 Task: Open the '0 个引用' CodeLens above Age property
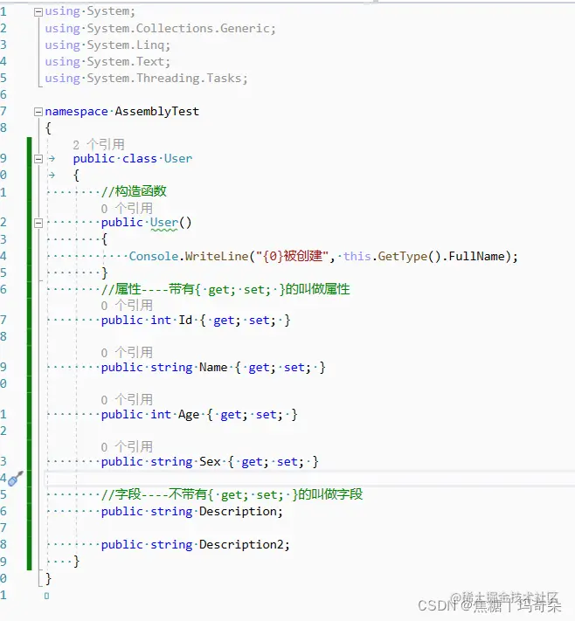(127, 399)
